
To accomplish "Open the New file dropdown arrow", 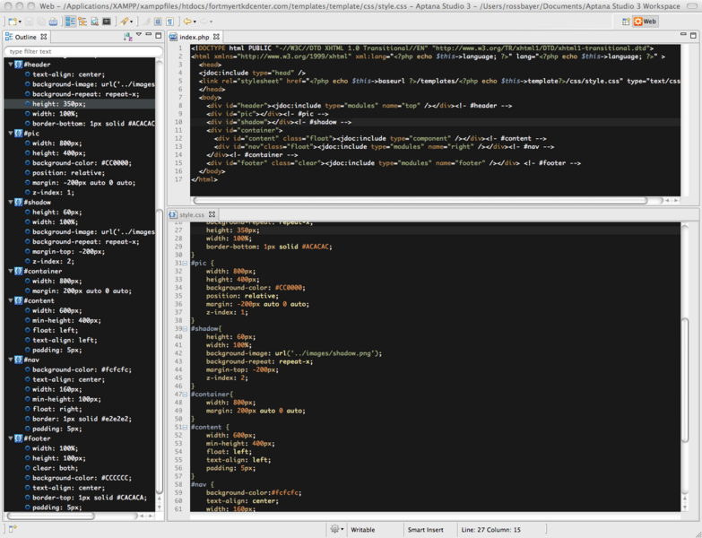I will click(x=20, y=22).
